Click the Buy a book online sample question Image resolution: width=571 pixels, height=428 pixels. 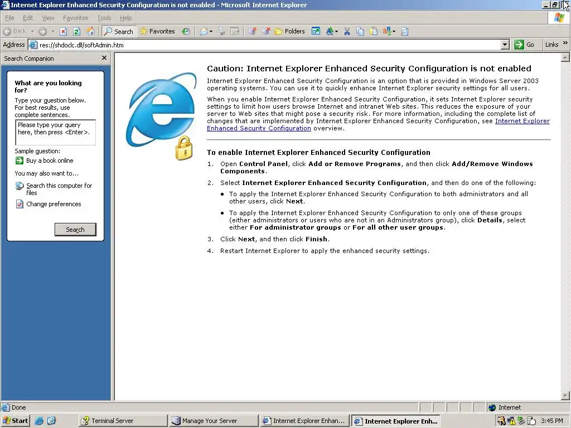coord(50,160)
